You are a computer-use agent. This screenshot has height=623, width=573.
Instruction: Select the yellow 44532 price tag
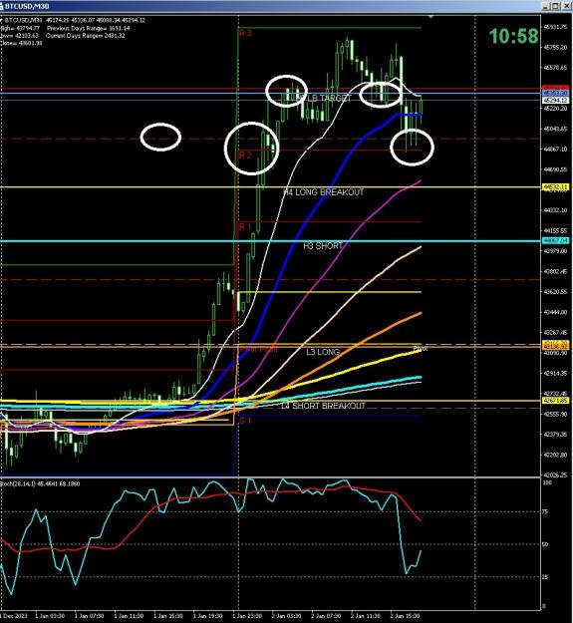pos(555,186)
